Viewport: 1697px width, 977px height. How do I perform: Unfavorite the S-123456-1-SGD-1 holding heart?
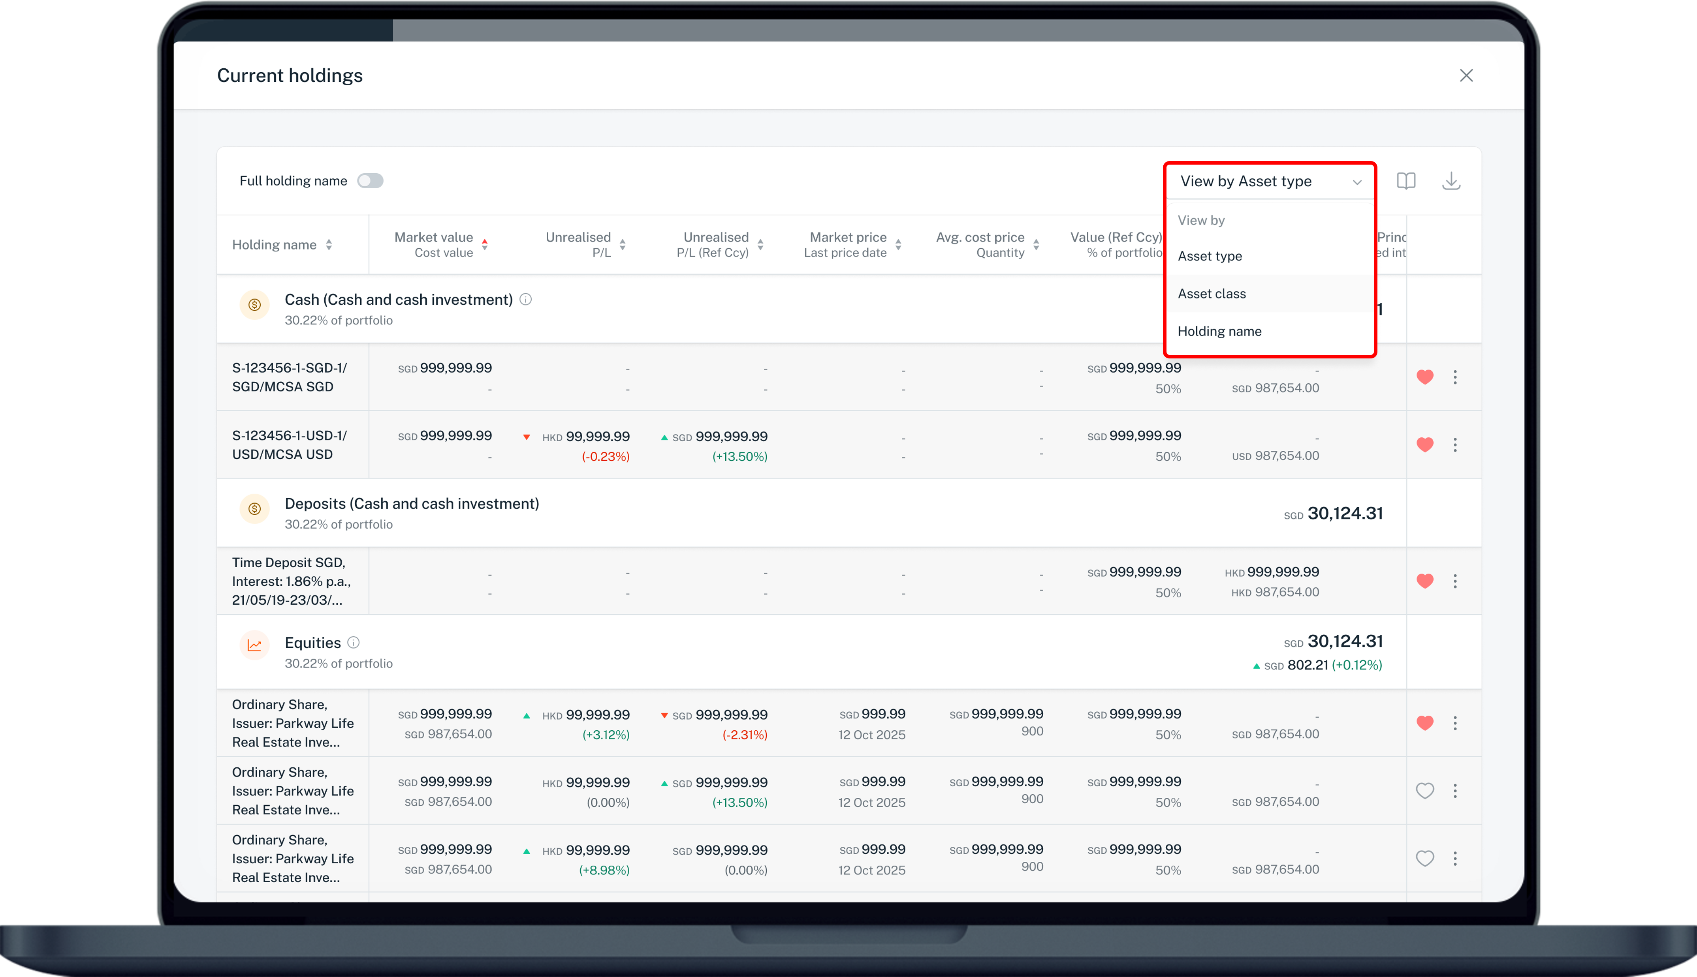(x=1424, y=377)
